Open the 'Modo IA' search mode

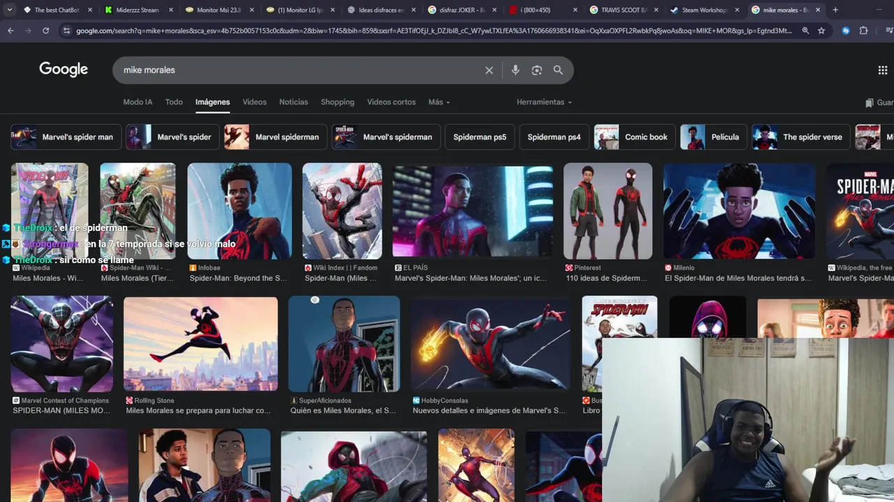[x=138, y=102]
